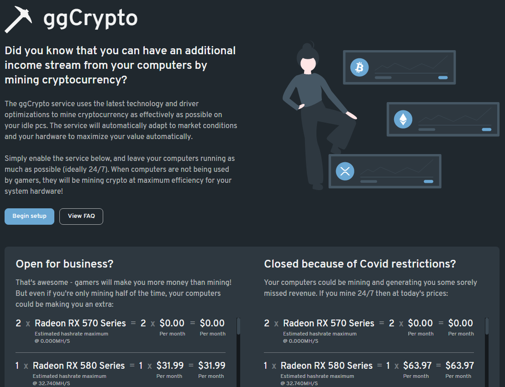Image resolution: width=505 pixels, height=387 pixels.
Task: Open the XRP price chart card
Action: click(385, 171)
